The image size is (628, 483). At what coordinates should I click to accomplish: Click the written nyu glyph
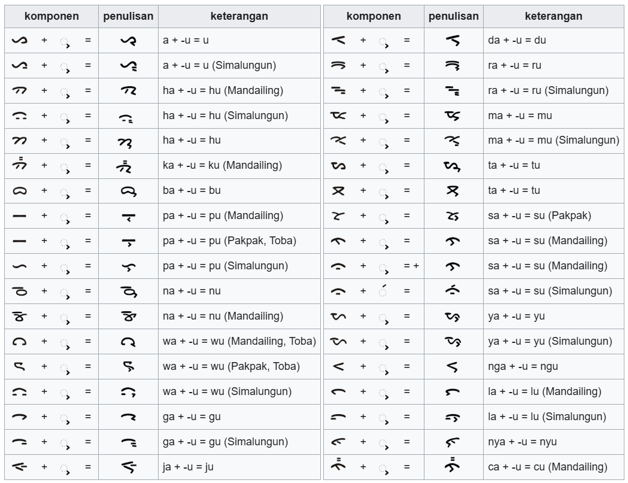pos(453,442)
